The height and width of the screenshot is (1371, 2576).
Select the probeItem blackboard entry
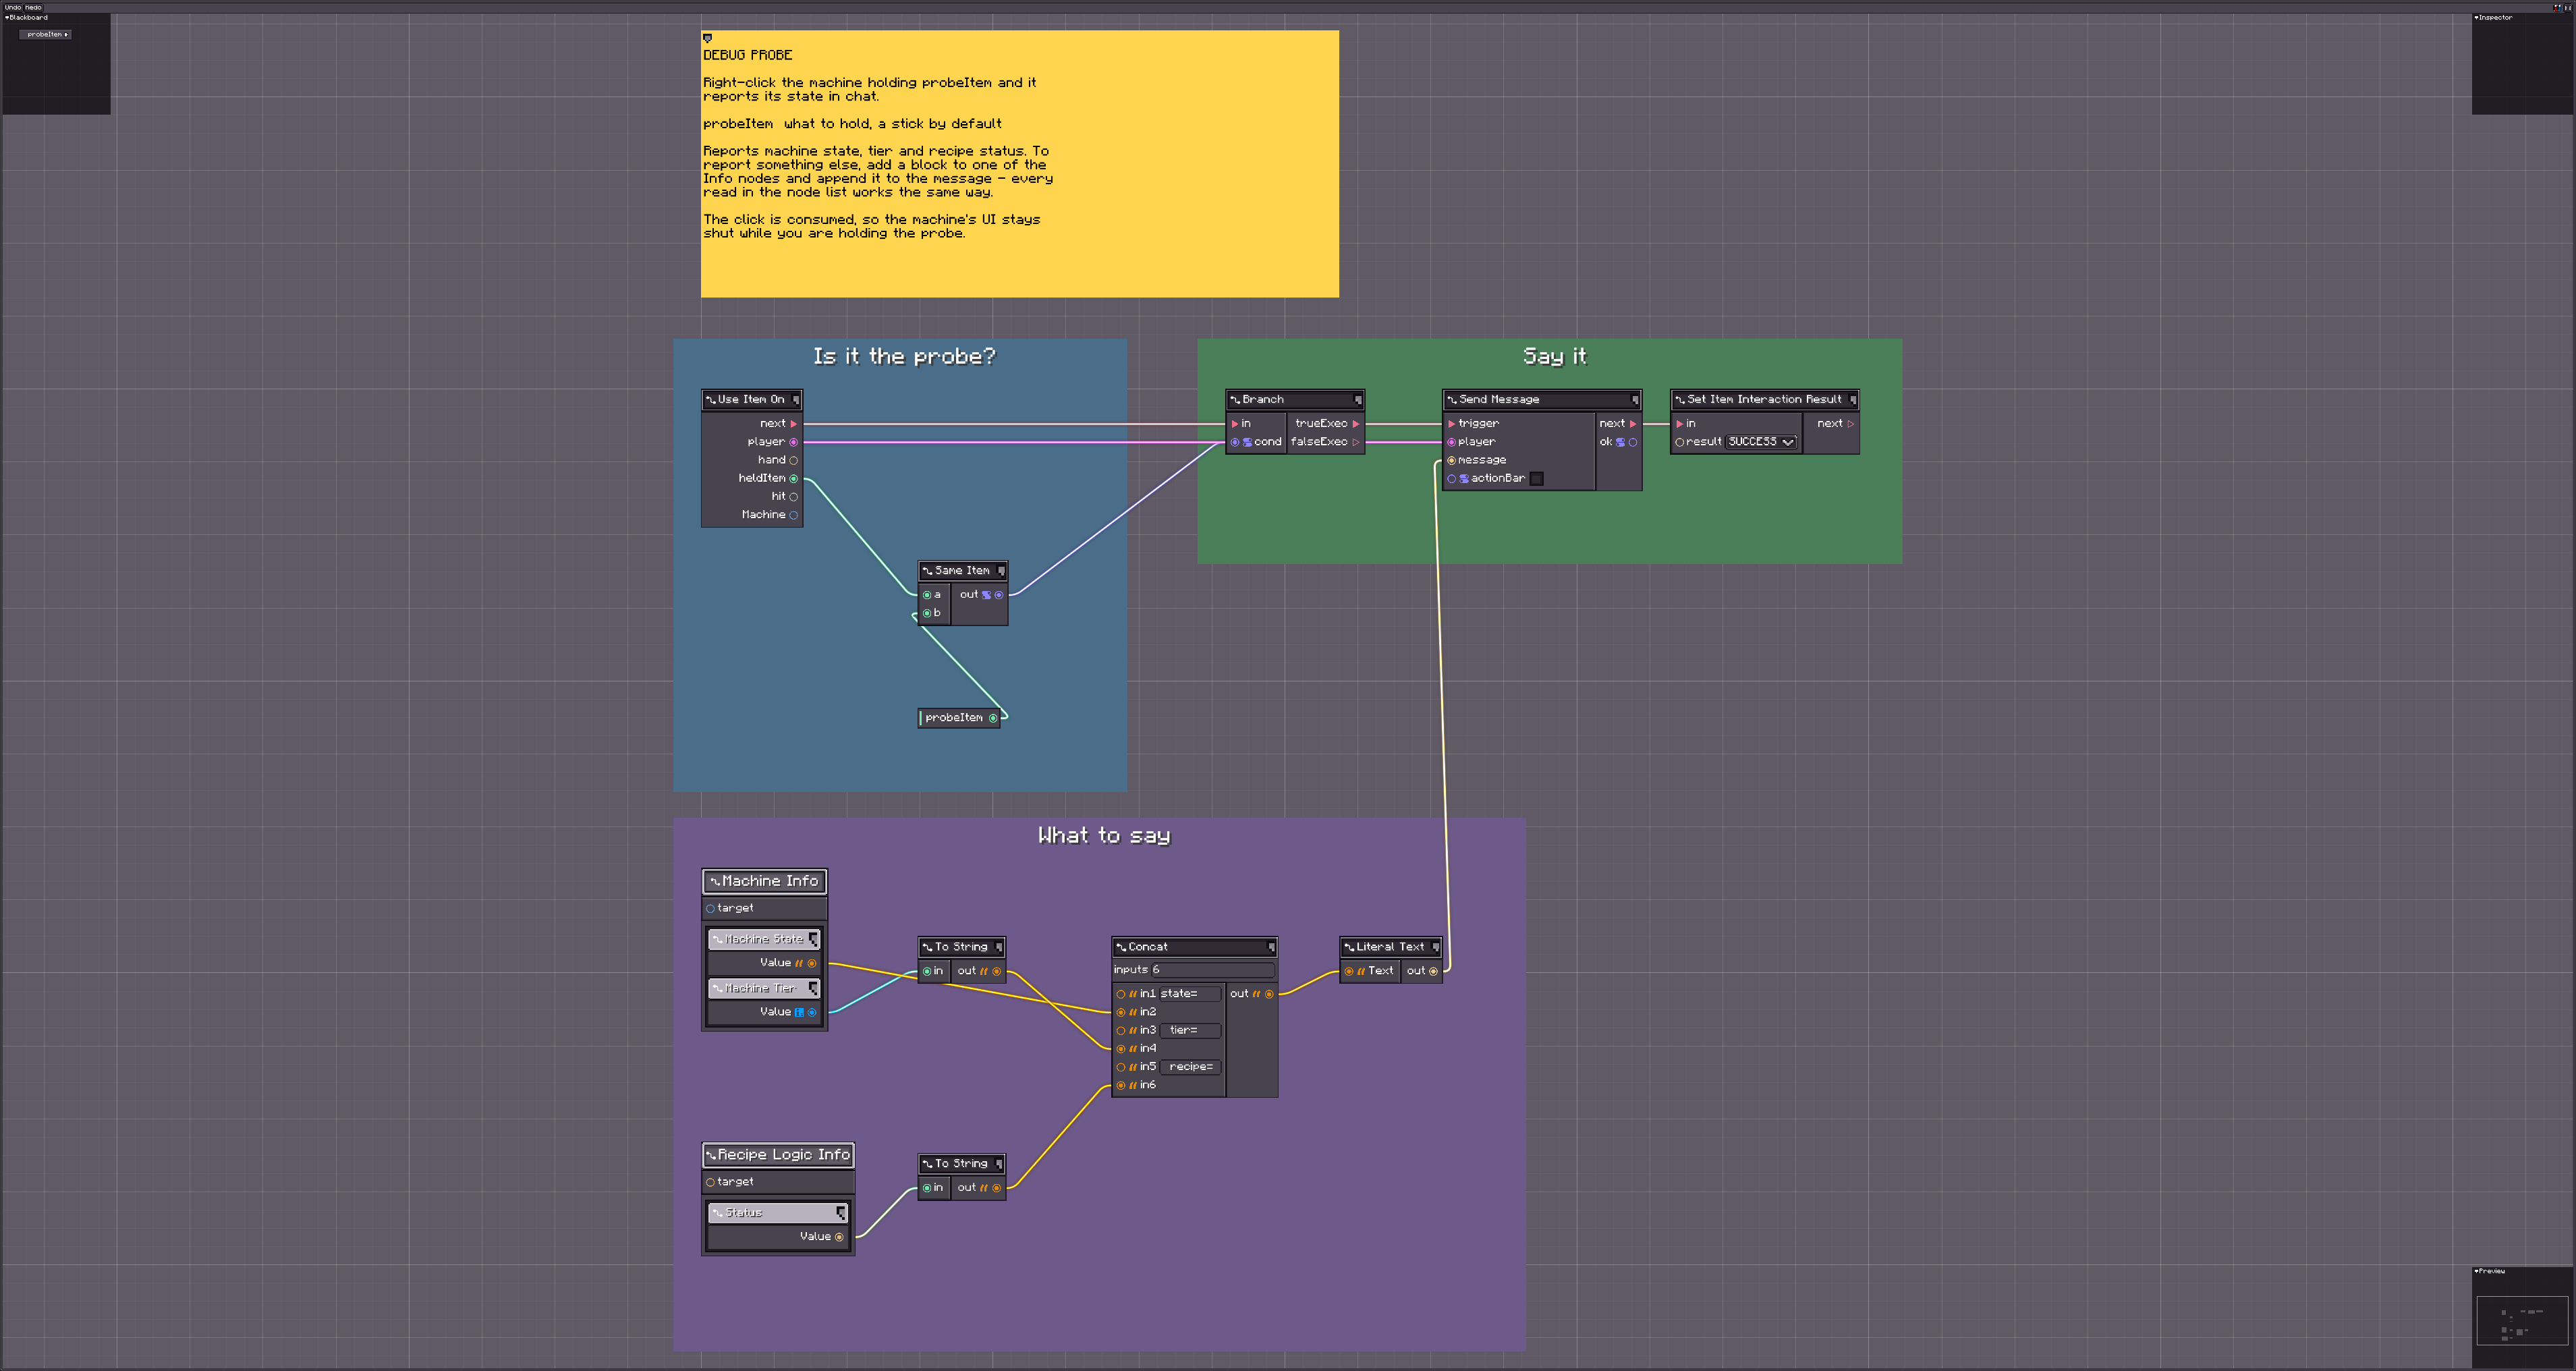tap(45, 34)
